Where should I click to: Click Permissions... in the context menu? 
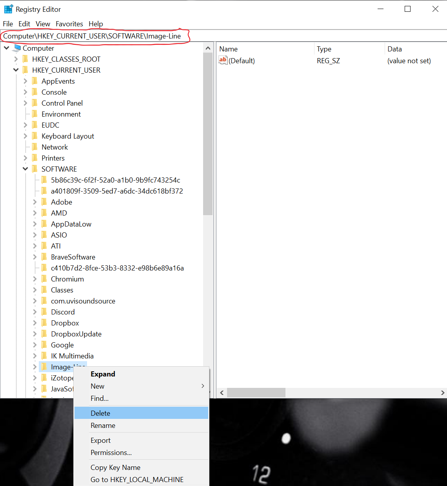click(x=111, y=453)
